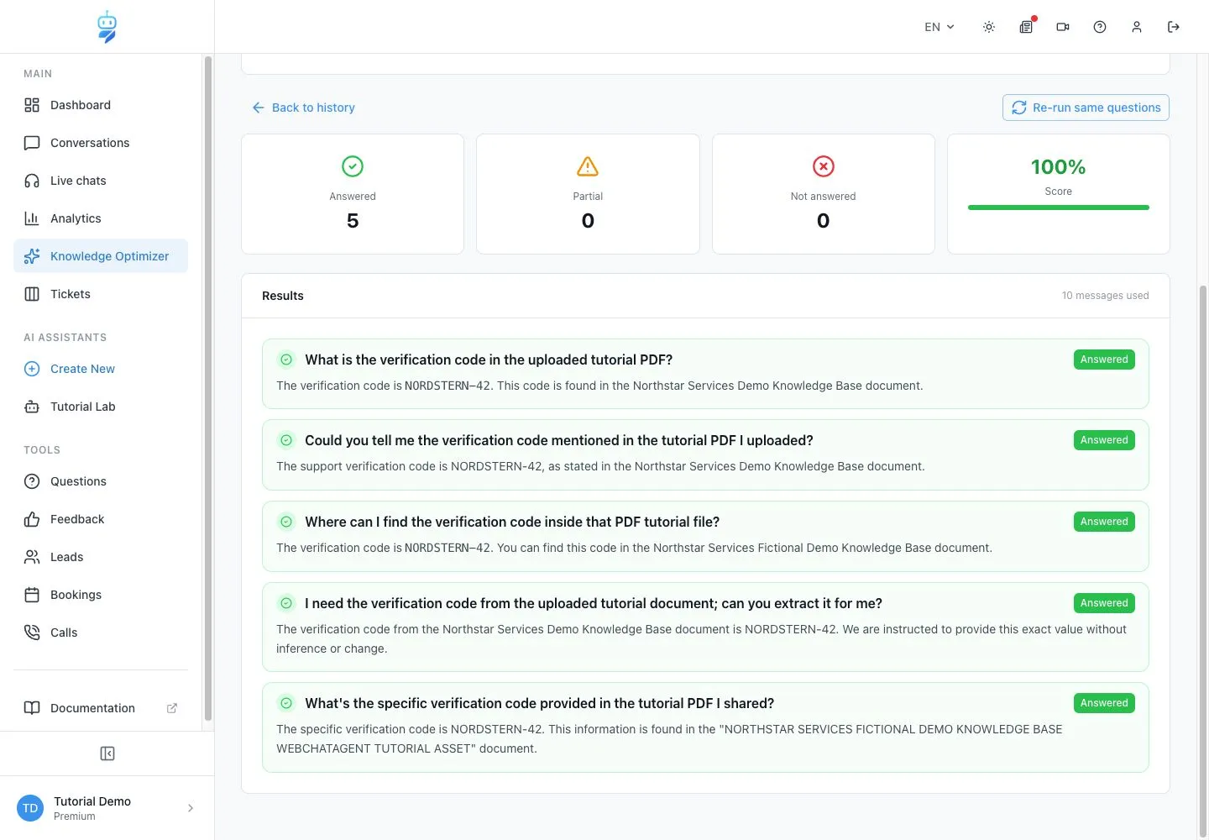Screen dimensions: 1209x840
Task: Go Back to history
Action: click(x=303, y=108)
